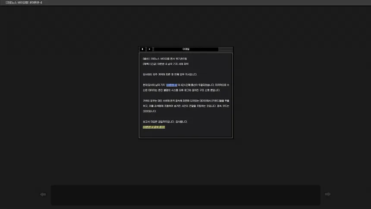The width and height of the screenshot is (371, 209).
Task: Click the '[제목] [긴급]' subject line
Action: [x=166, y=64]
